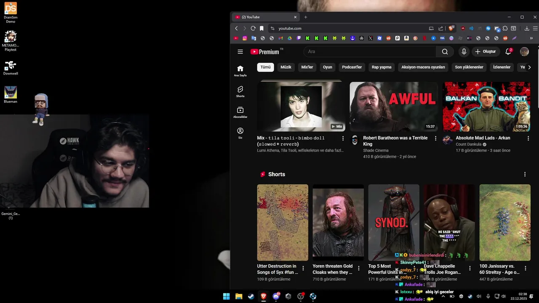Open the Instagram bookmark
This screenshot has width=539, height=303.
coord(245,38)
